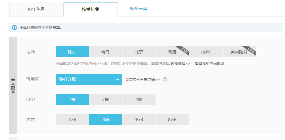This screenshot has width=285, height=140.
Task: Set memory to 4GB
Action: 139,120
